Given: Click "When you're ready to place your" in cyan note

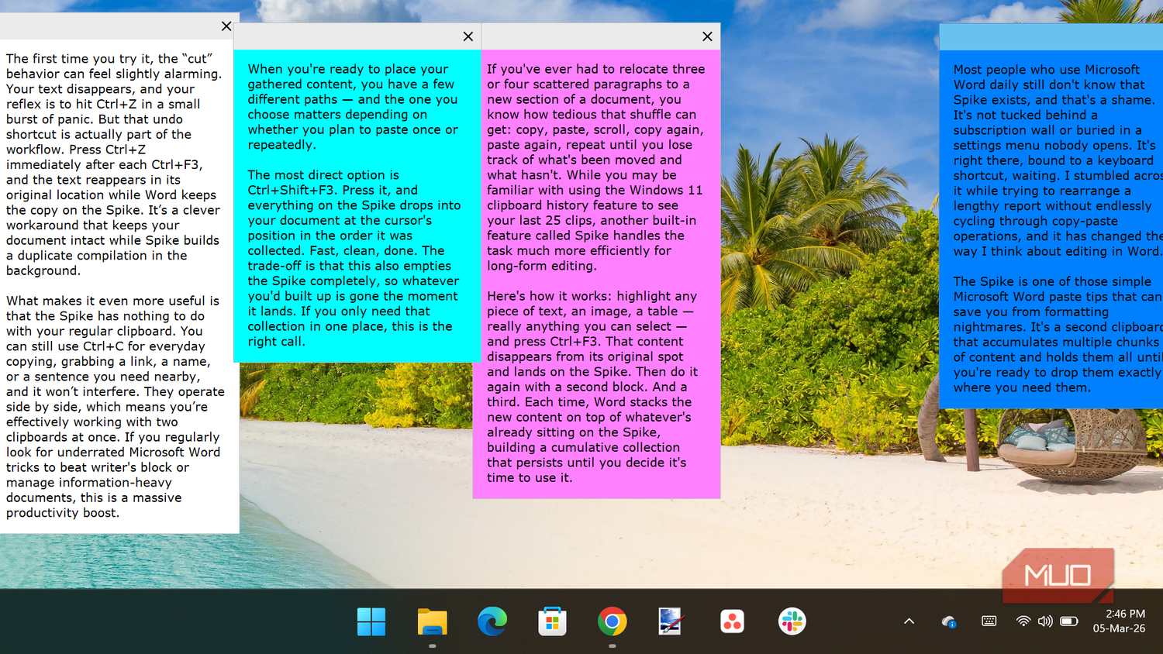Looking at the screenshot, I should click(348, 69).
